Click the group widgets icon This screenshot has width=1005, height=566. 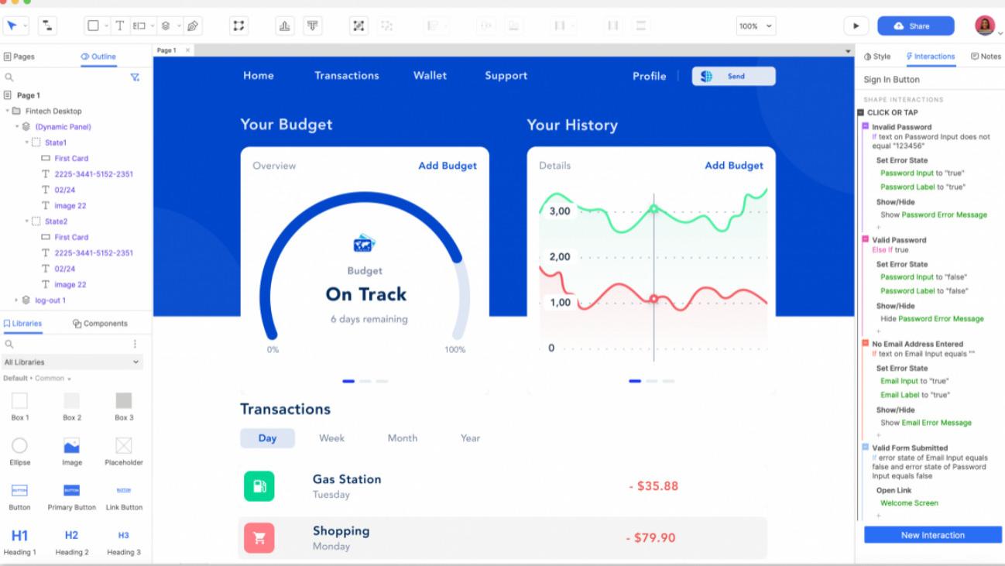pos(358,26)
